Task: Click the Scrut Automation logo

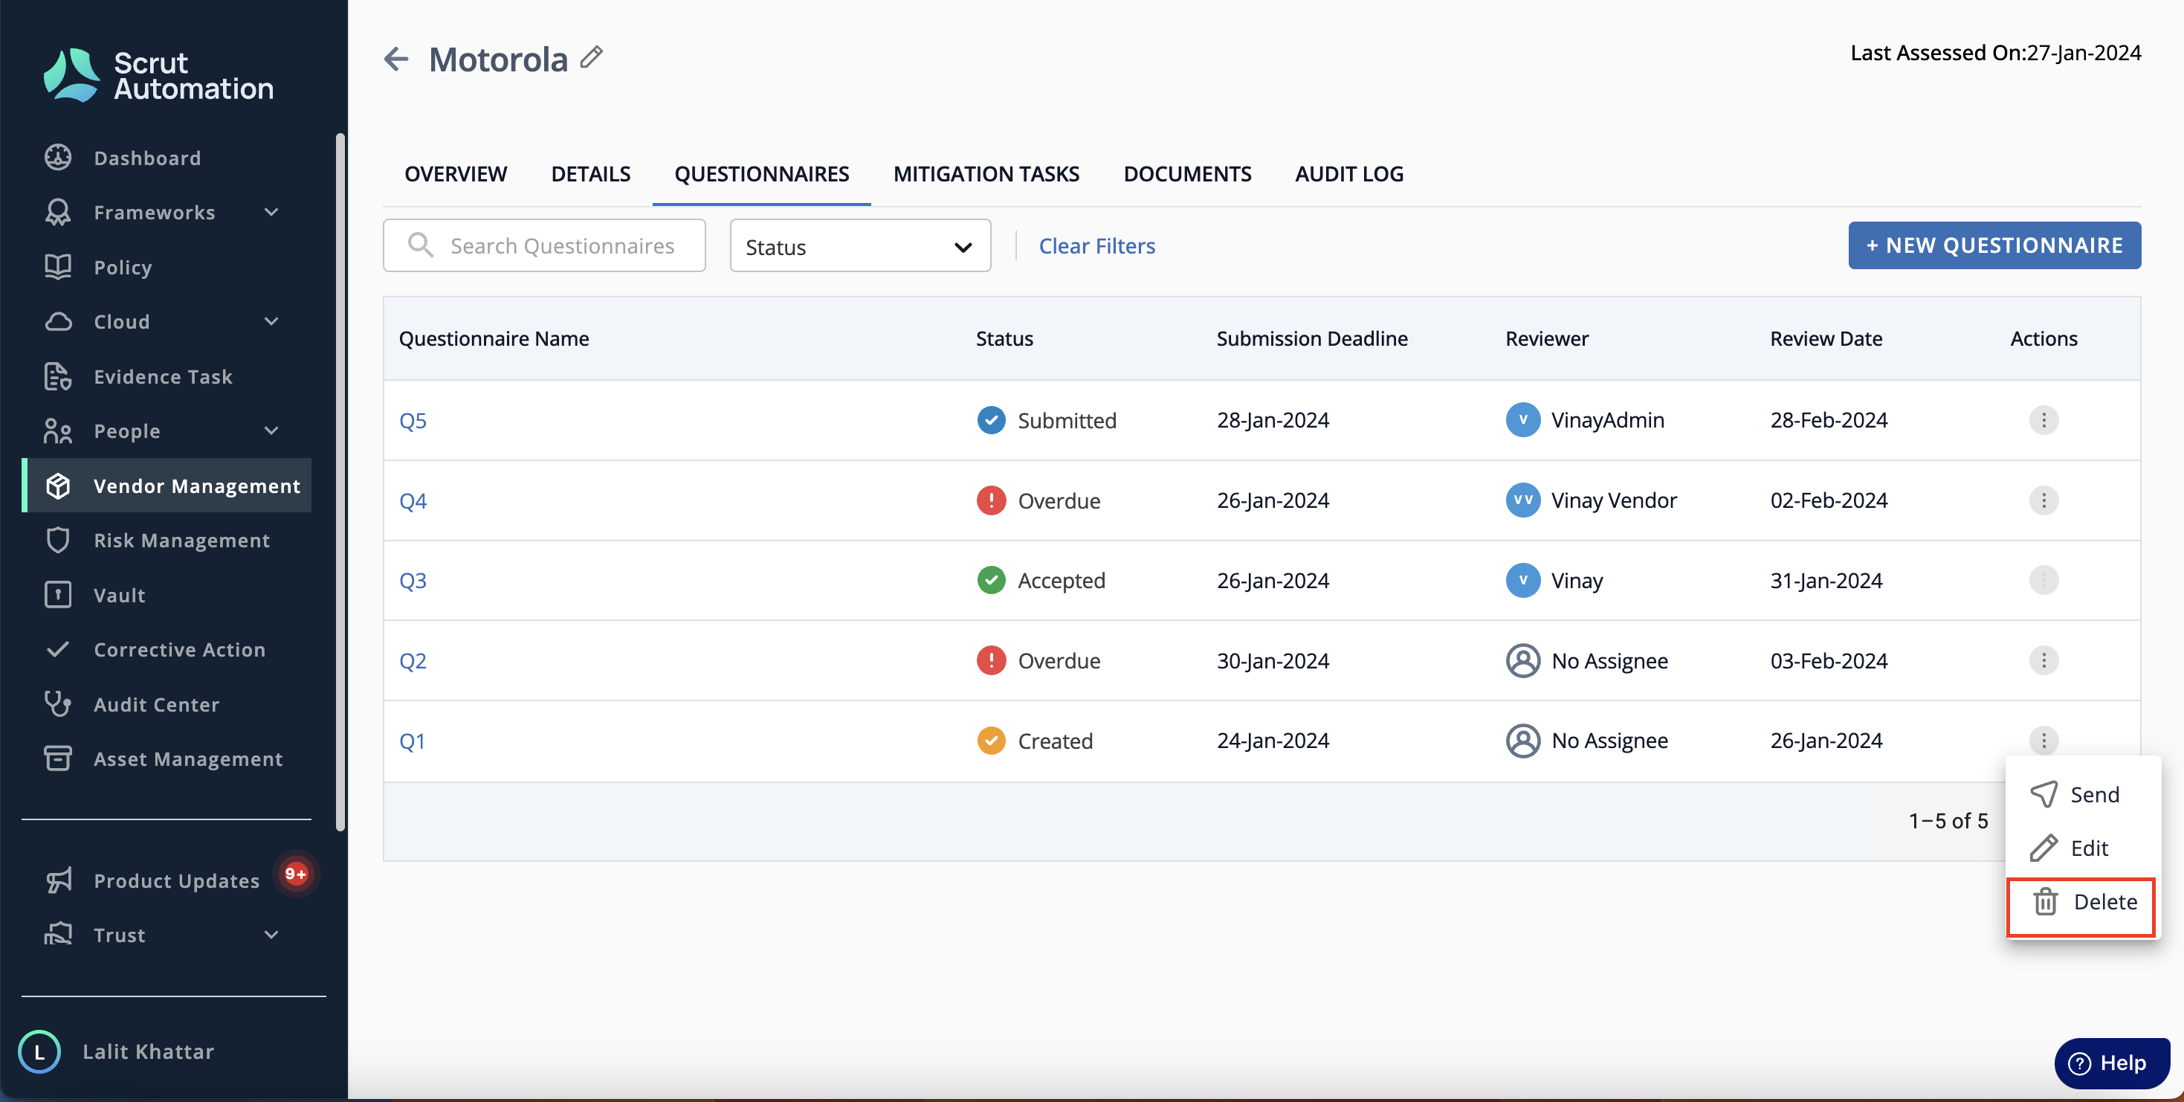Action: coord(158,76)
